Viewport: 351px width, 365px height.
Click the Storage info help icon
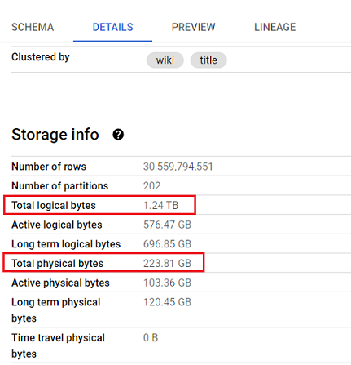point(118,135)
